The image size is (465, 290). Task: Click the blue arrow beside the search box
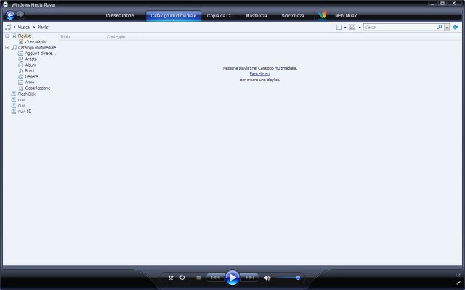pyautogui.click(x=456, y=27)
